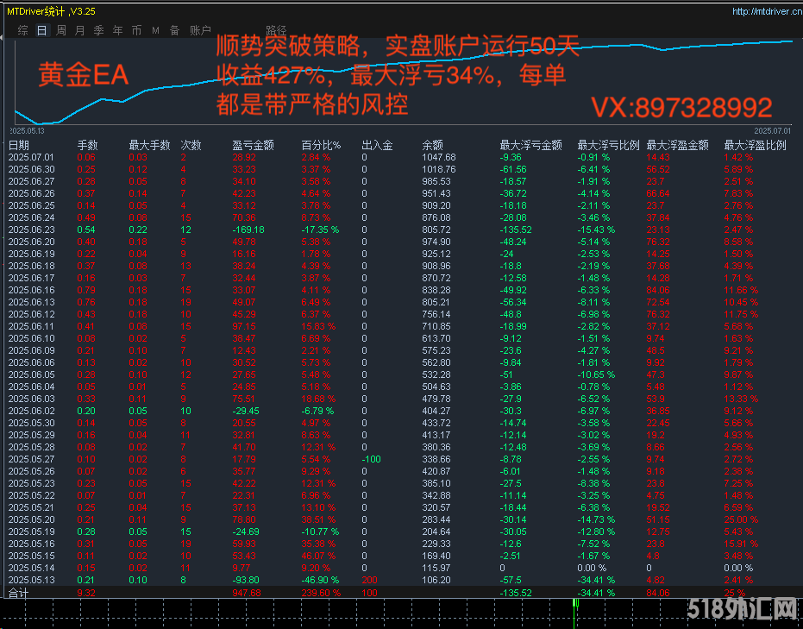The height and width of the screenshot is (629, 803).
Task: Click the balance 479.78 cell
Action: pyautogui.click(x=436, y=399)
